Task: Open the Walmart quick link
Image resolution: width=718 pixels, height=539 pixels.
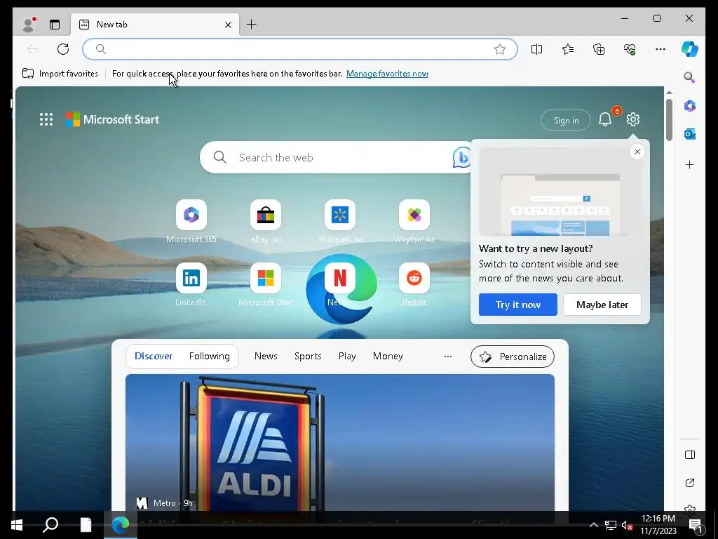Action: point(340,215)
